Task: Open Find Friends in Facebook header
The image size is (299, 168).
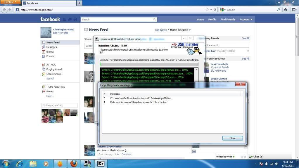Action: (x=228, y=20)
